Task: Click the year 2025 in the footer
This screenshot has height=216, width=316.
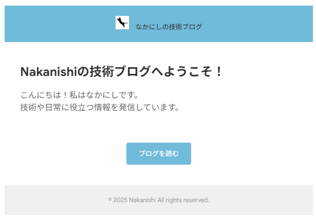Action: pos(120,200)
